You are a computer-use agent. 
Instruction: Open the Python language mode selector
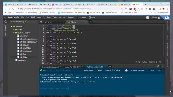click(x=145, y=62)
